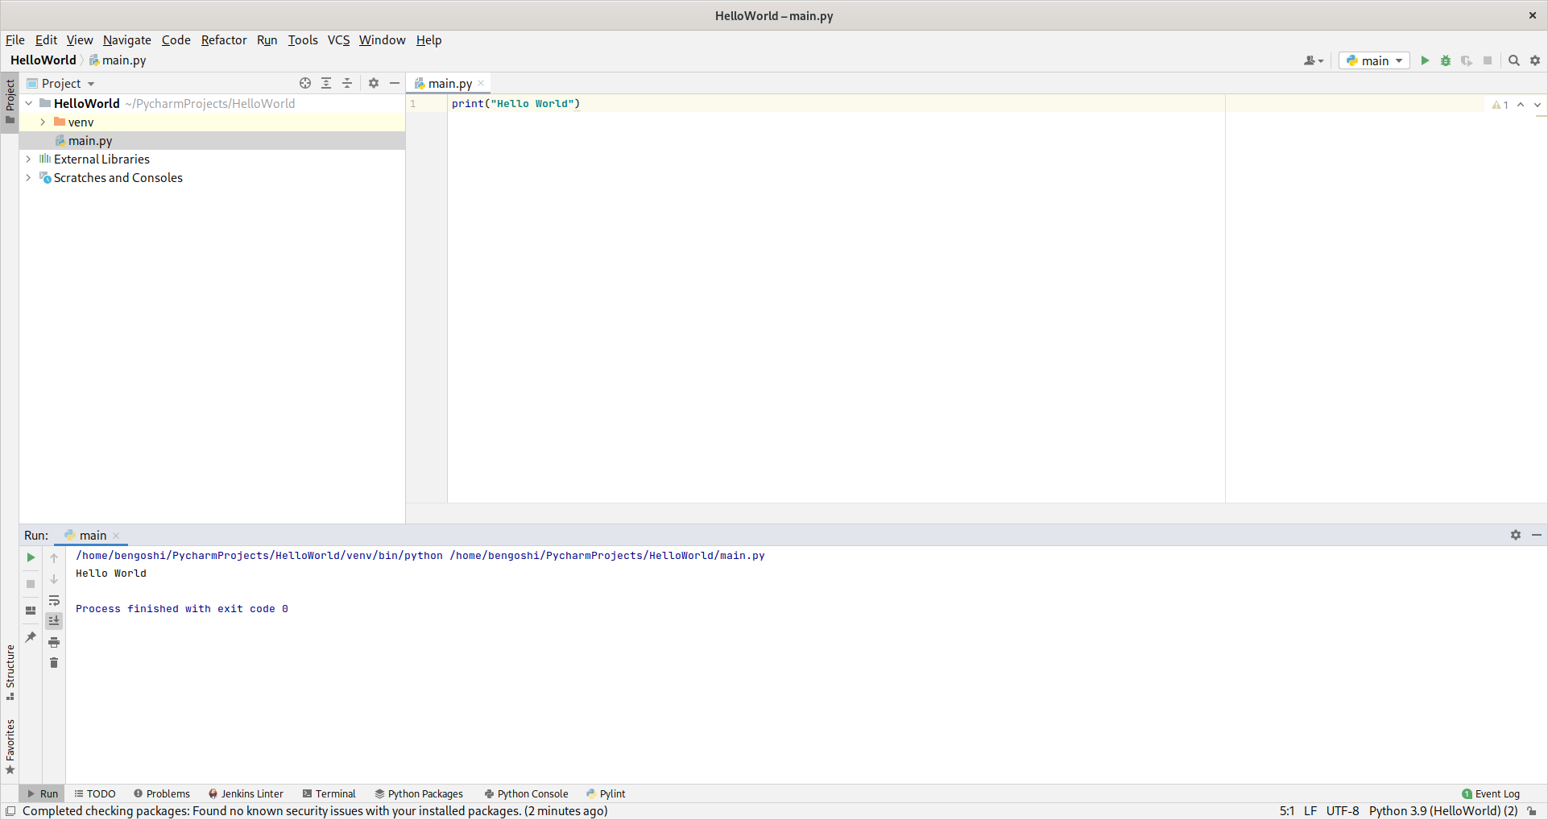Select scrolled element with the crosshair locate icon

point(305,83)
